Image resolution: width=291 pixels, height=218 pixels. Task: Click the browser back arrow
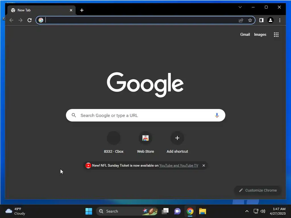click(11, 20)
